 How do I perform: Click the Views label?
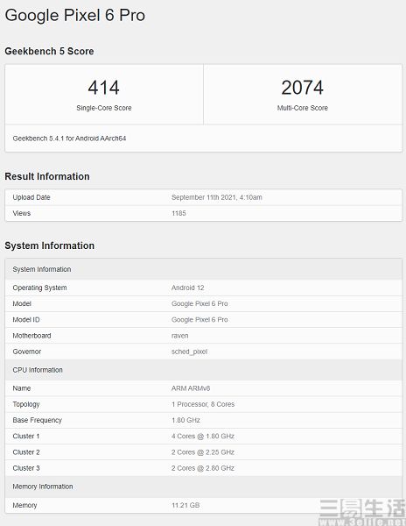[x=21, y=213]
